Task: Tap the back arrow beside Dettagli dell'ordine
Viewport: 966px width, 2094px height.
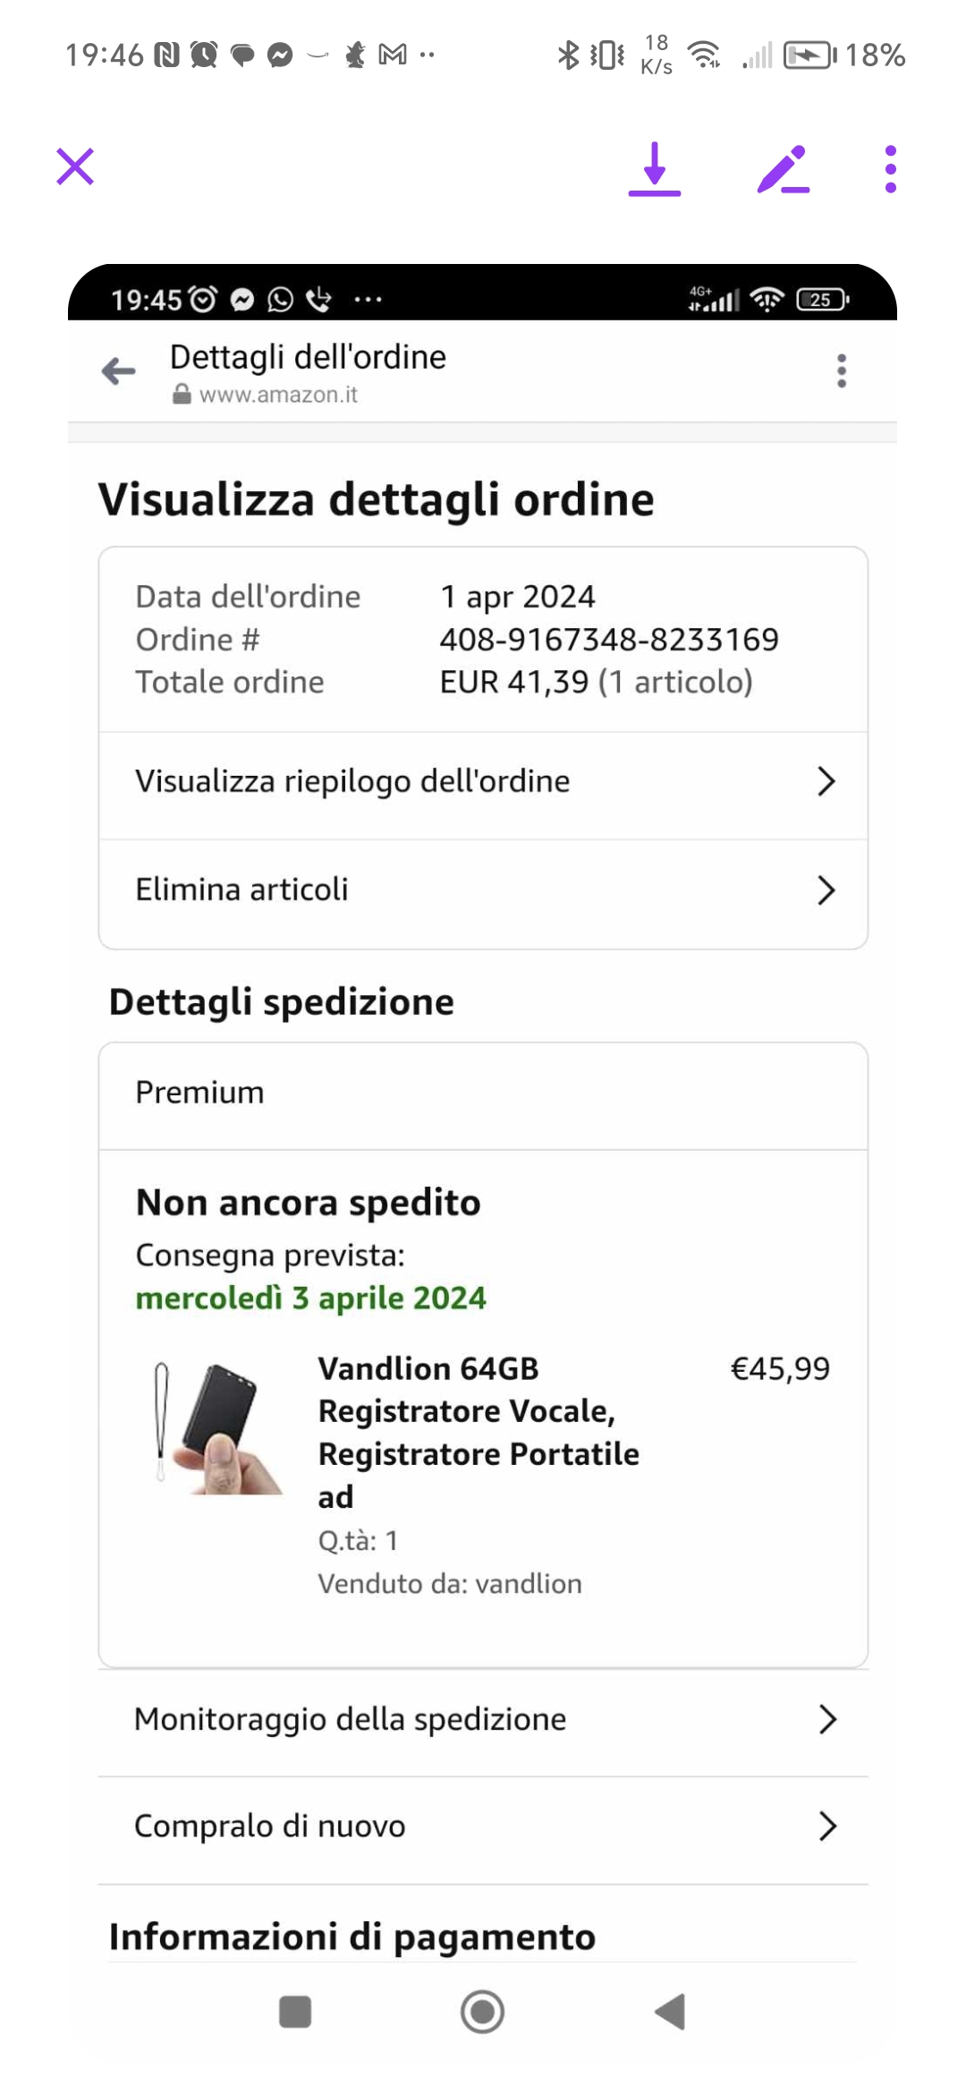Action: coord(119,371)
